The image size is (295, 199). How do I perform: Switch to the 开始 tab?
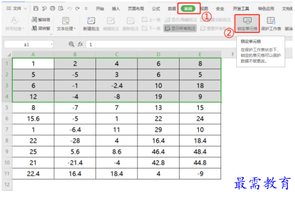coord(99,8)
